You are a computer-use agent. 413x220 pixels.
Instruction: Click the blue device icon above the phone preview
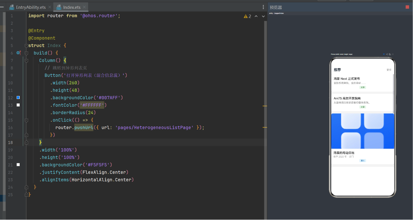click(x=384, y=54)
